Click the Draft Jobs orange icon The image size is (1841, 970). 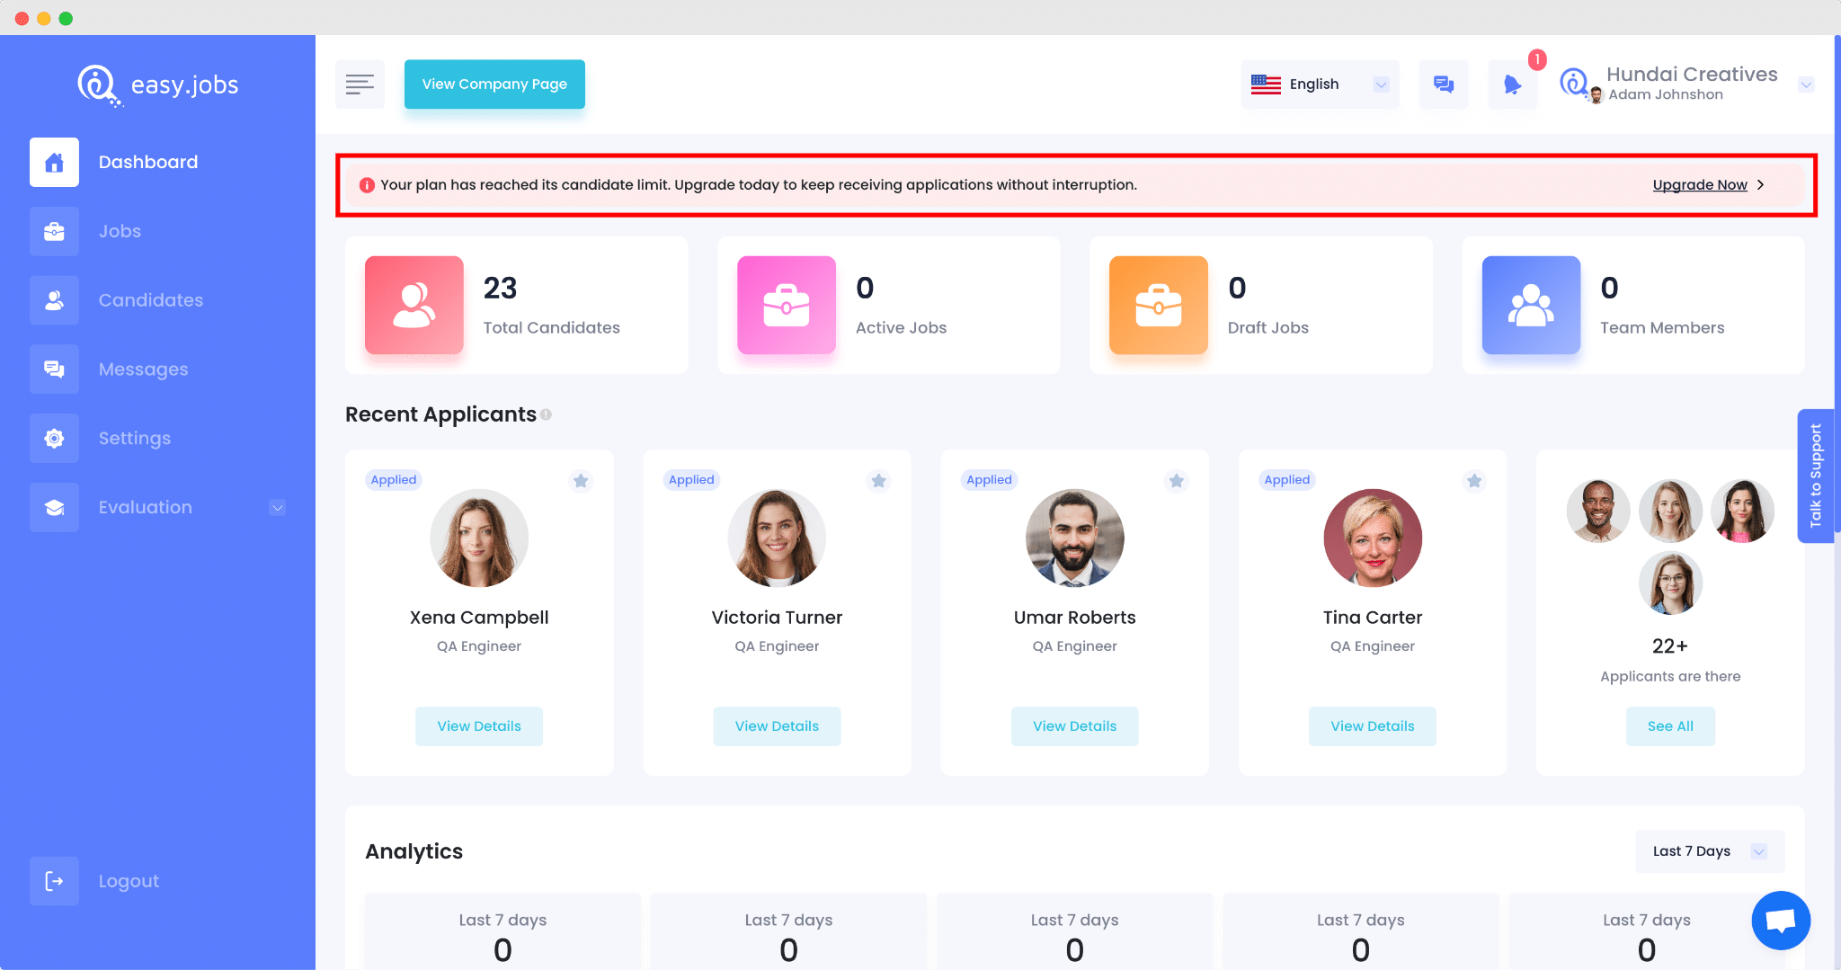coord(1159,305)
